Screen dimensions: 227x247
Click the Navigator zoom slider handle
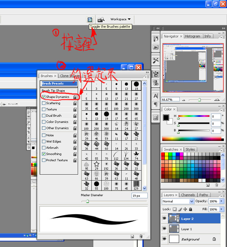pos(199,100)
